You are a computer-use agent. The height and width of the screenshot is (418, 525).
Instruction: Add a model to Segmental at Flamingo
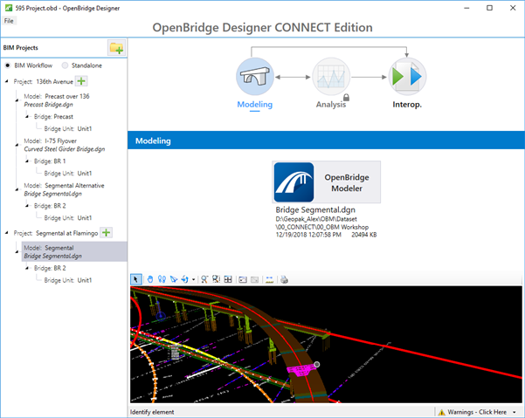(107, 233)
